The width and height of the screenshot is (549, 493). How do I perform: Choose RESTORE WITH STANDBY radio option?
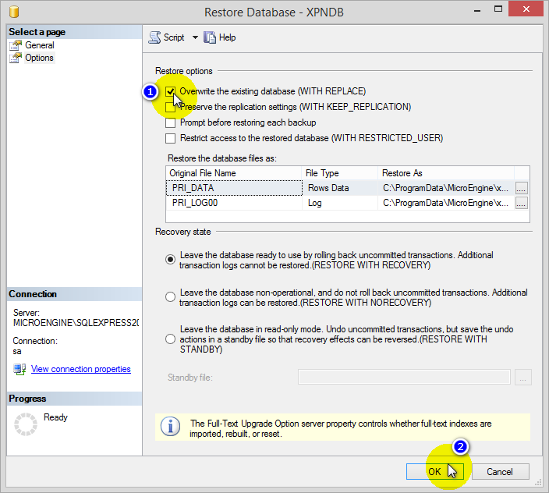[171, 339]
